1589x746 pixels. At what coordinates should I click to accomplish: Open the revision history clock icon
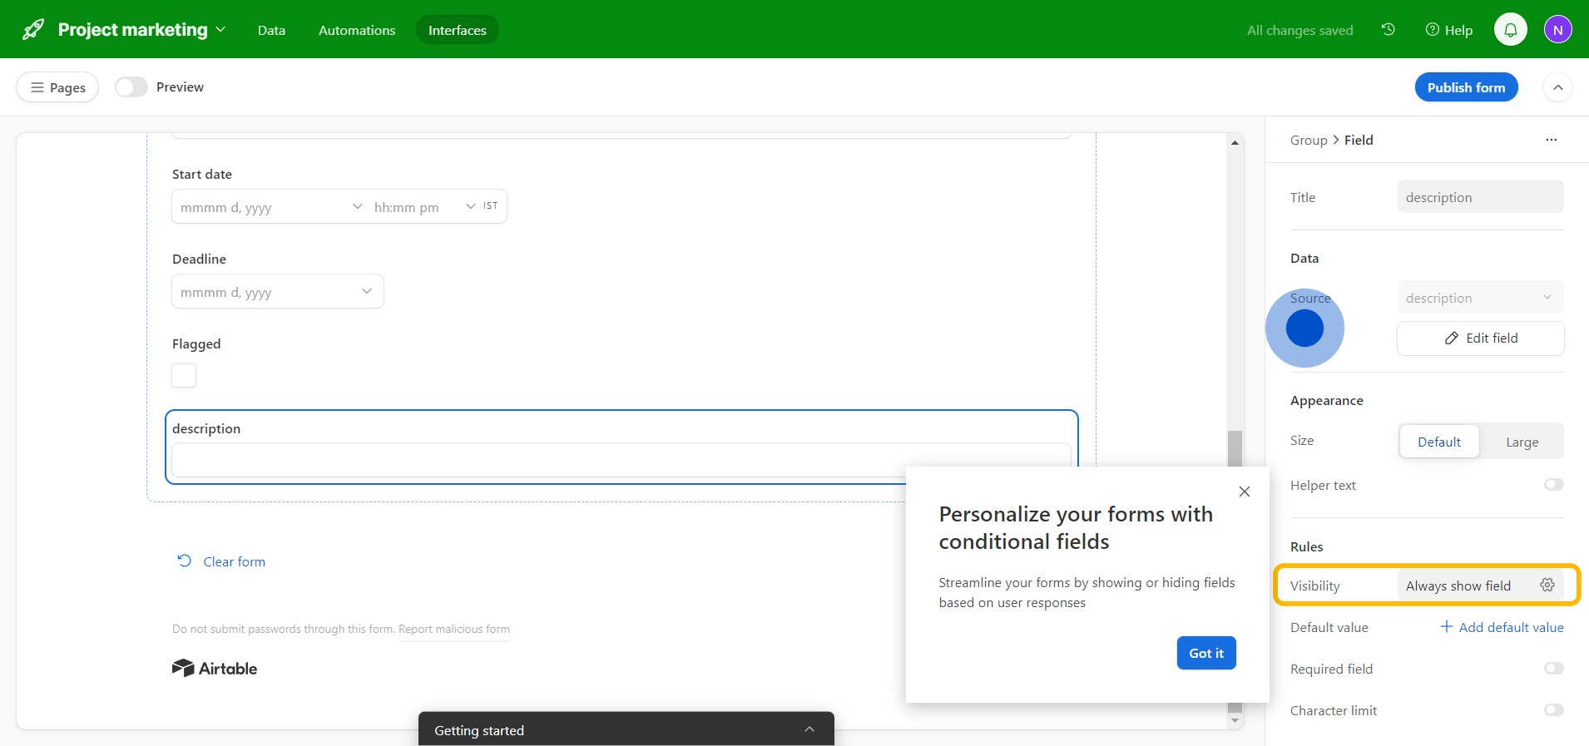click(1388, 30)
